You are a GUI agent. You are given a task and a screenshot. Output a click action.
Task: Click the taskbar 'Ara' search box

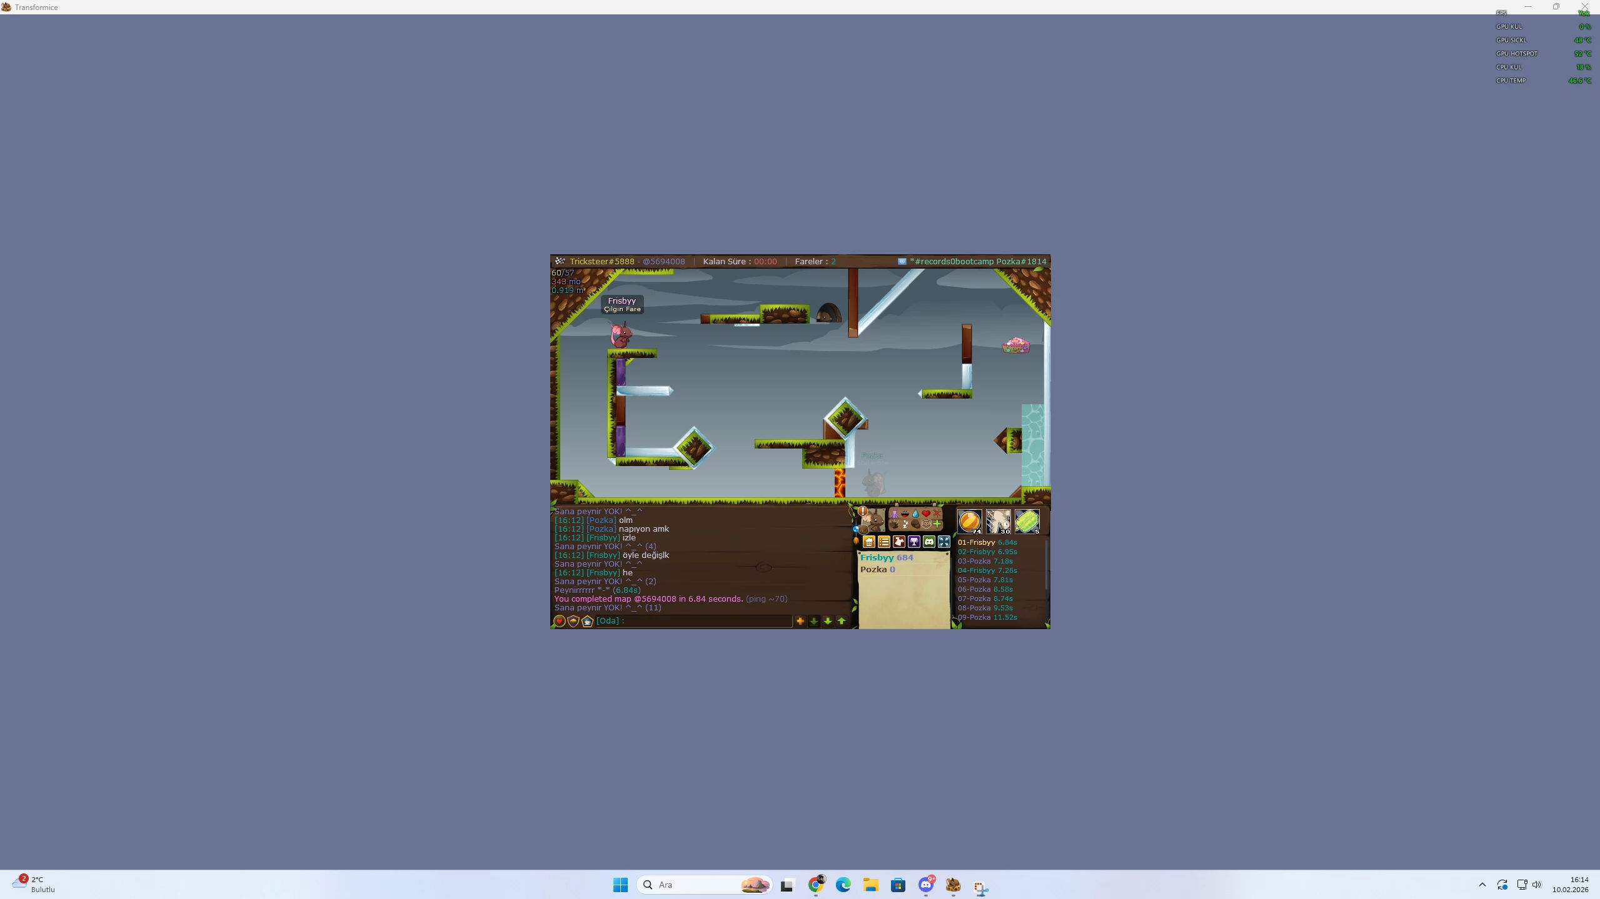pos(705,885)
